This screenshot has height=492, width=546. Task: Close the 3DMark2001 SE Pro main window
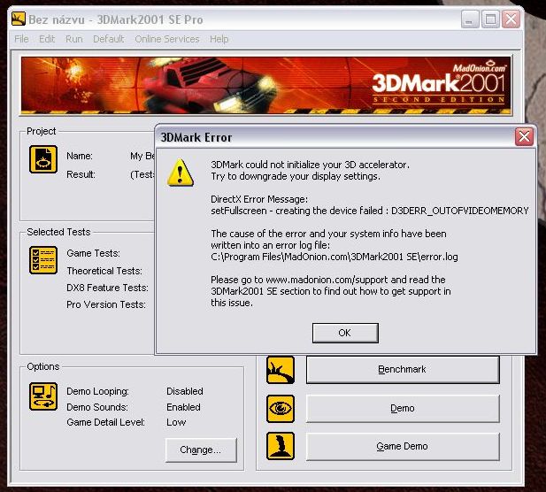[511, 19]
